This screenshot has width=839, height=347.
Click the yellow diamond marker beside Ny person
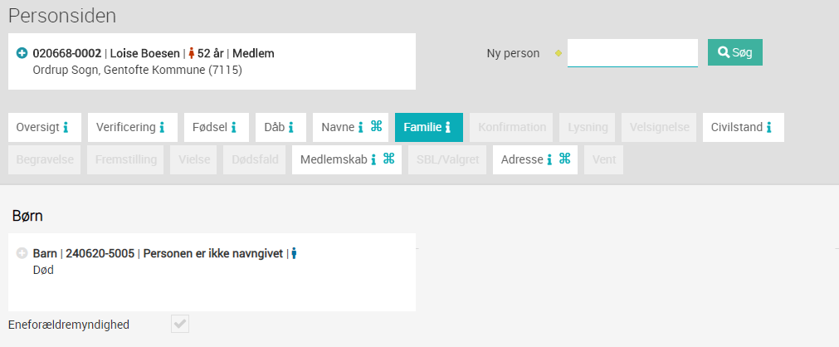coord(558,53)
